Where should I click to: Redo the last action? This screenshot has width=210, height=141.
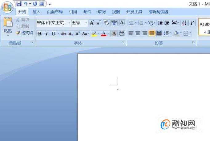(x=35, y=4)
